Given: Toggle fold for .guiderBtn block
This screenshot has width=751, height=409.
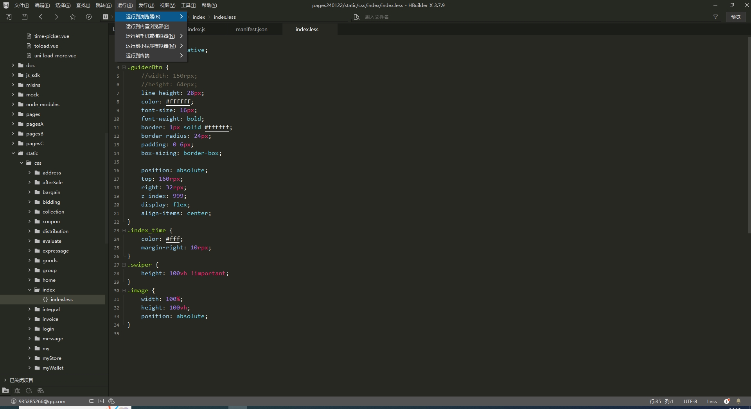Looking at the screenshot, I should (124, 67).
